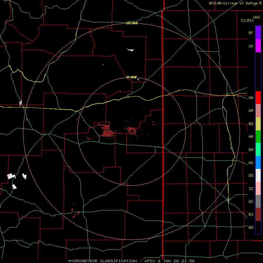Click the DS legend label
Image resolution: width=263 pixels, height=263 pixels.
click(251, 176)
